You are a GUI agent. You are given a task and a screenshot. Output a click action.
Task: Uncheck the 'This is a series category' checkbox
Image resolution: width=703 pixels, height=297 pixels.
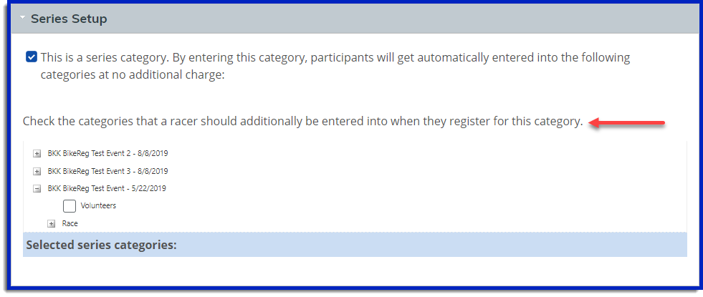[x=32, y=57]
